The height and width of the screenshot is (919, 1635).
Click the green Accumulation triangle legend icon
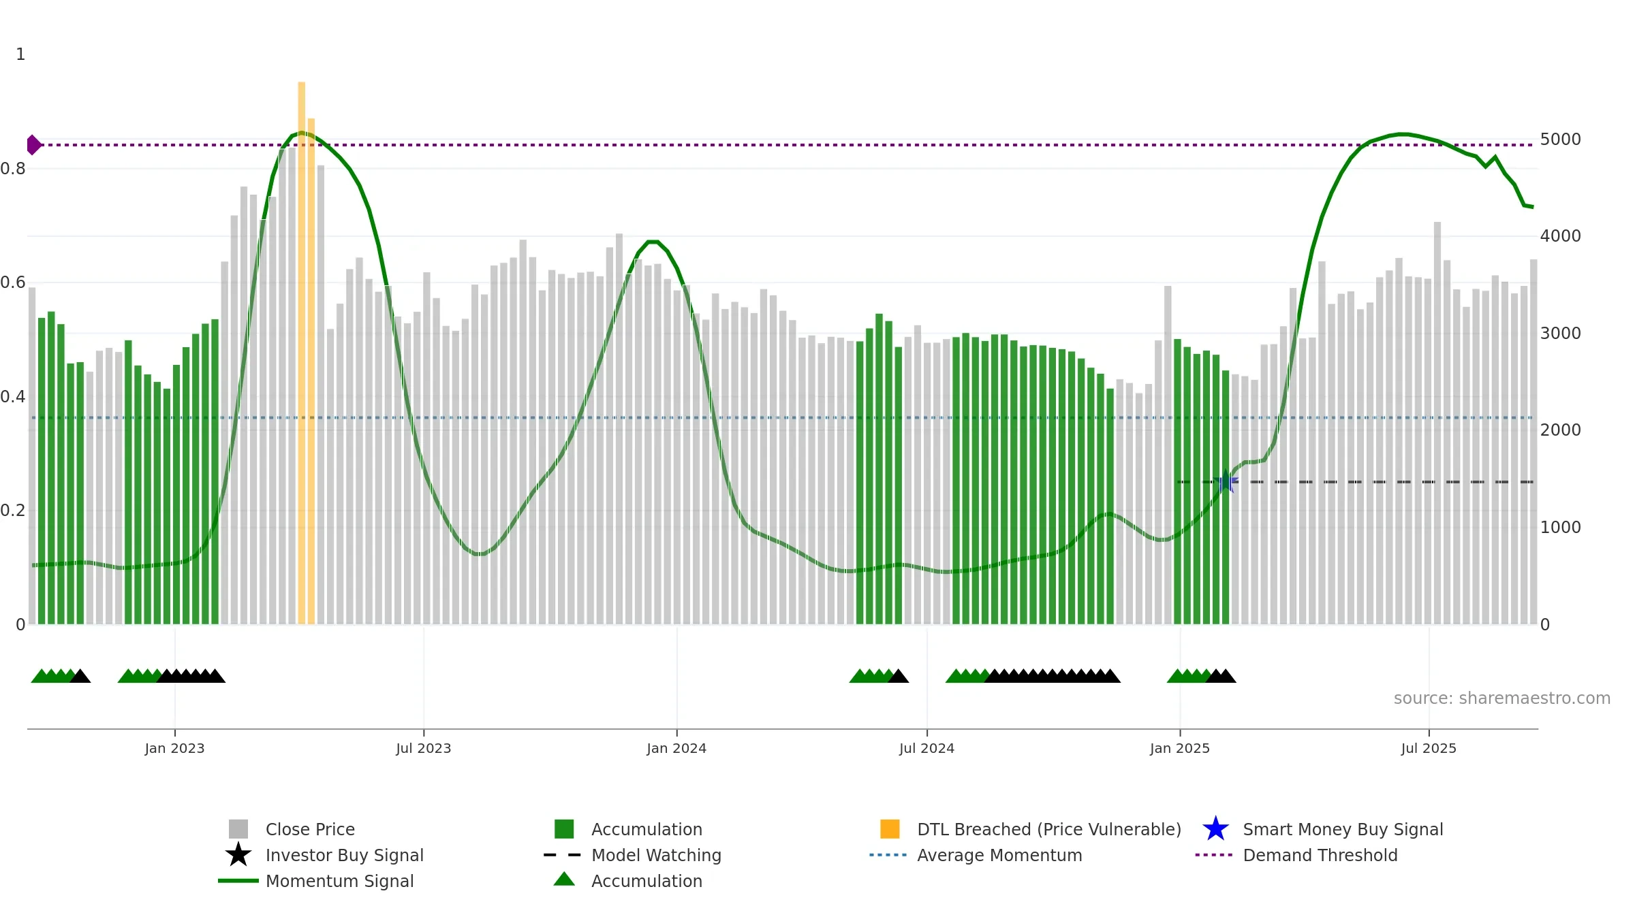(564, 880)
